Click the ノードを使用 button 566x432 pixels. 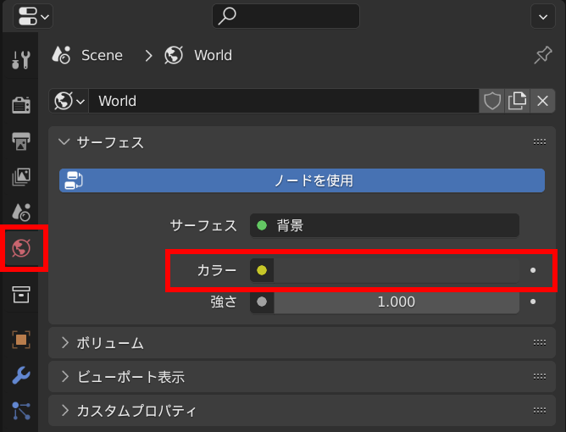[302, 180]
